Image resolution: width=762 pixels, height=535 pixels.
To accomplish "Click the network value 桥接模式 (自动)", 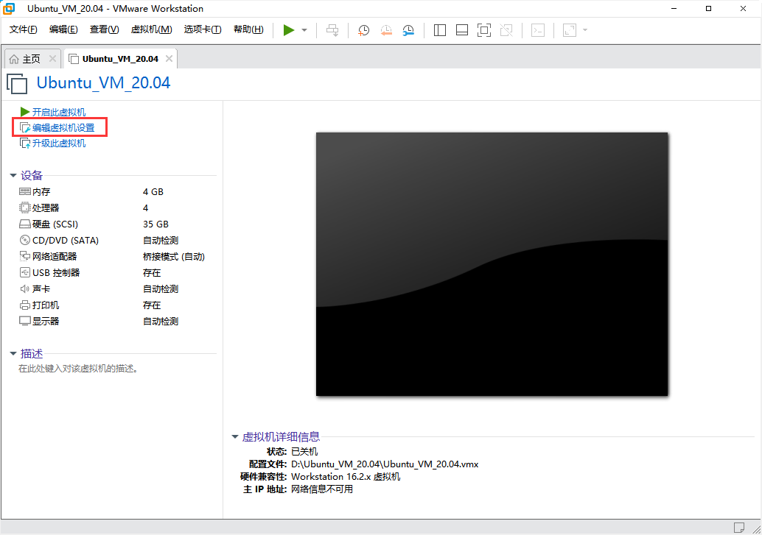I will click(173, 256).
